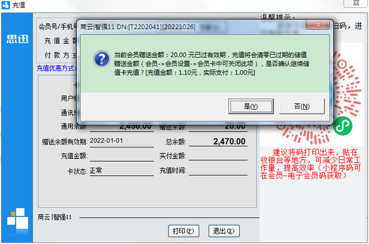Image resolution: width=369 pixels, height=244 pixels.
Task: Click the 卡状态 field showing 正常
Action: tap(122, 171)
